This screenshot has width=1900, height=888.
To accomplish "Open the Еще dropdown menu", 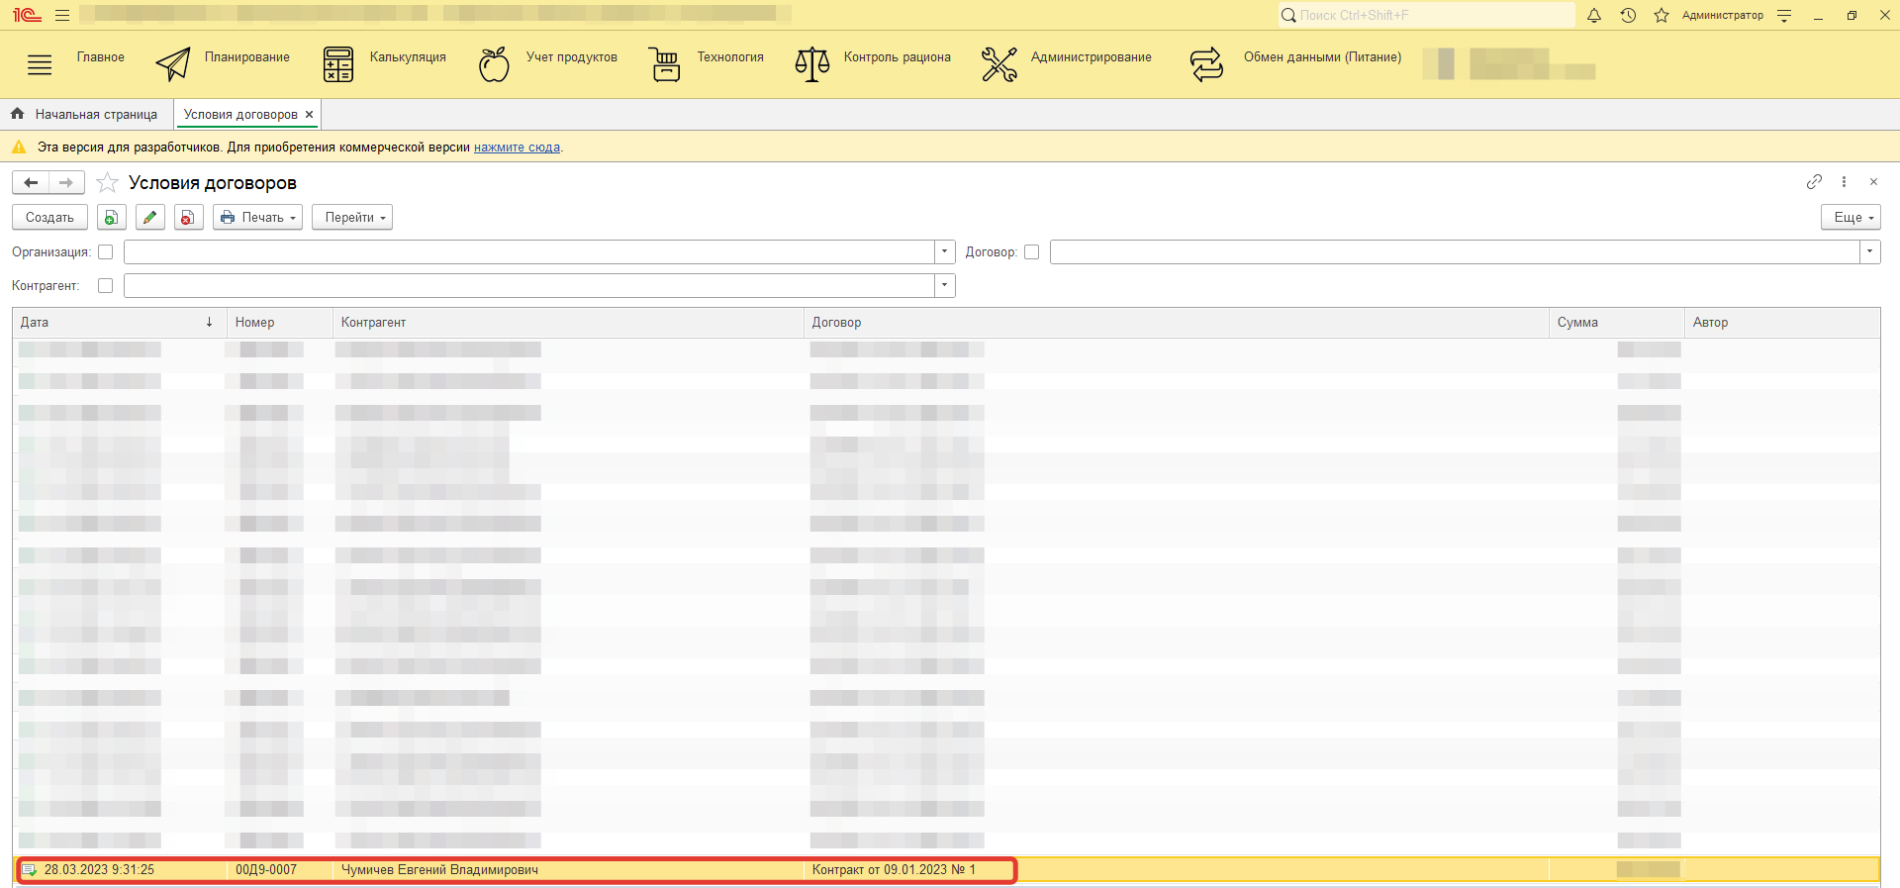I will pos(1851,218).
